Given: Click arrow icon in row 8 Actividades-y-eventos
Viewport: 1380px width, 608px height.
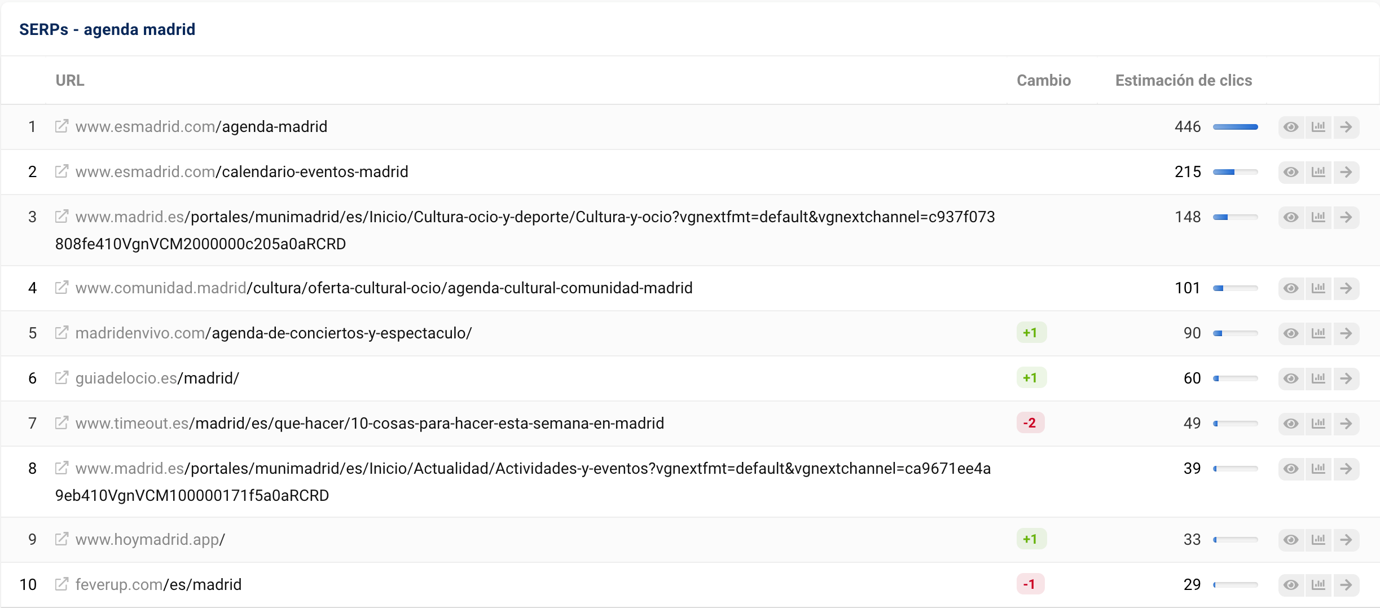Looking at the screenshot, I should 1346,468.
